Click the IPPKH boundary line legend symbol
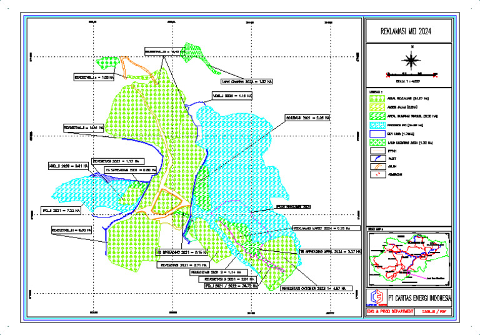The width and height of the screenshot is (480, 335). pos(377,151)
